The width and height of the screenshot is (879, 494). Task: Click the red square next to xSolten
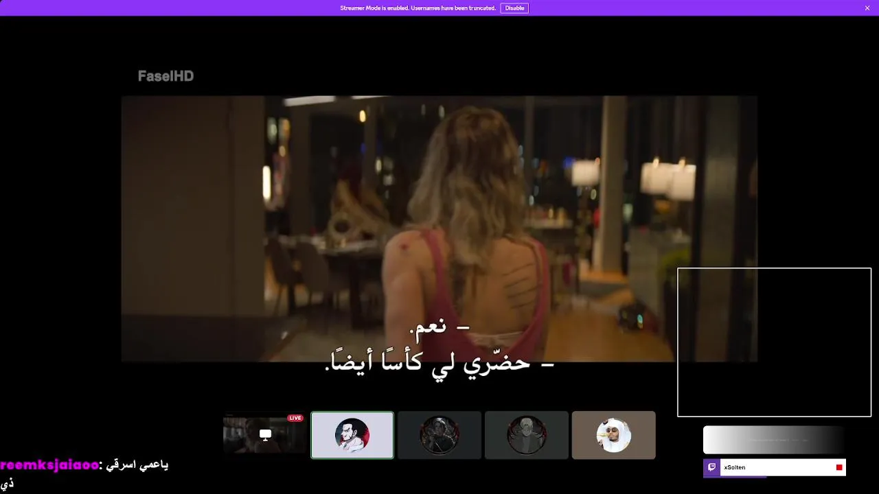[839, 467]
